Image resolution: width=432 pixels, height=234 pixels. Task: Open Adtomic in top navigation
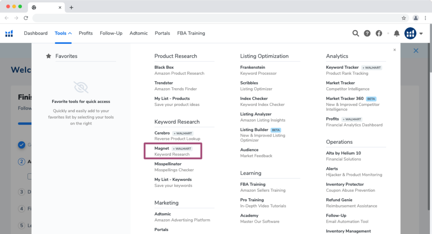[x=138, y=33]
